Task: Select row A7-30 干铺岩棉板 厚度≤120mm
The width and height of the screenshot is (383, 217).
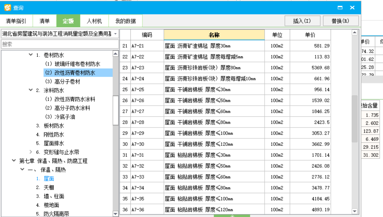Action: click(225, 144)
